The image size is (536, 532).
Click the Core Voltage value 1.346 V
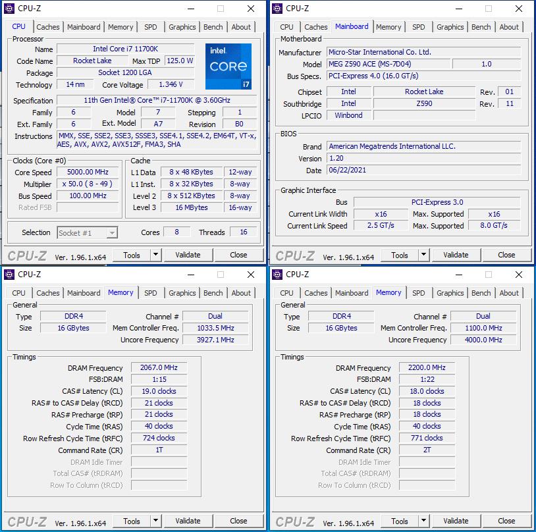pos(171,84)
